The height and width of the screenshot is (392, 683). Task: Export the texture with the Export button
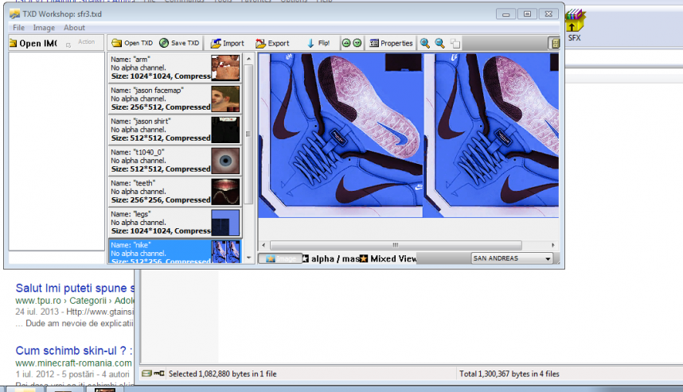(x=272, y=43)
